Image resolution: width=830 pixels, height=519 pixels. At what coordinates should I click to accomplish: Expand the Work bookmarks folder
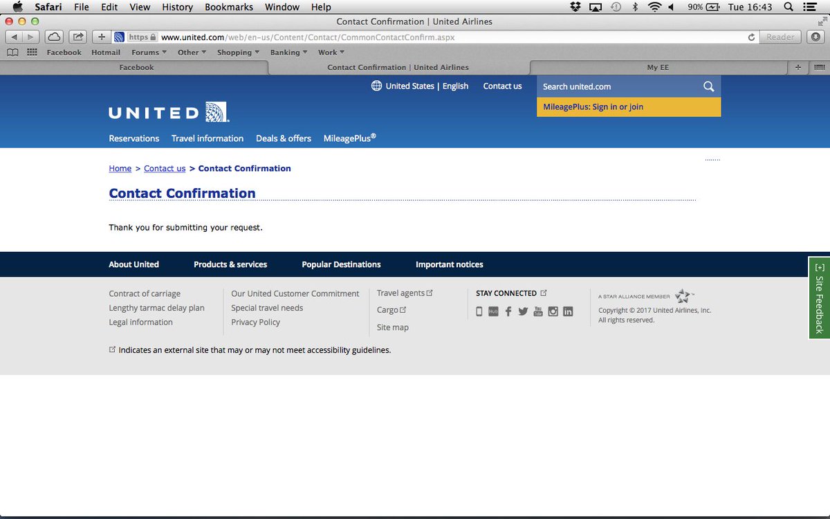tap(331, 53)
